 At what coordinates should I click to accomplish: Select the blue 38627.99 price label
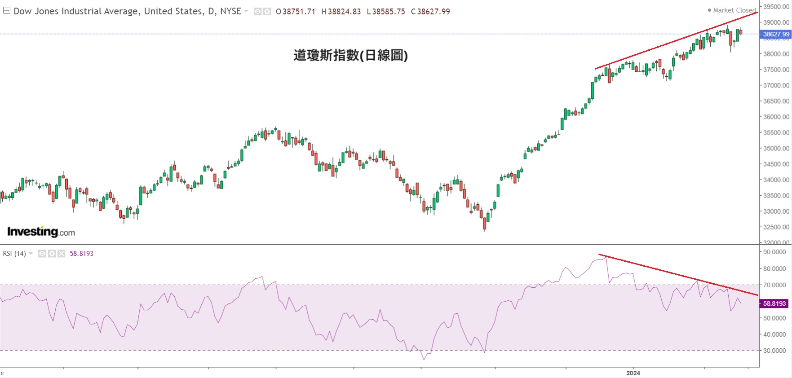point(775,34)
